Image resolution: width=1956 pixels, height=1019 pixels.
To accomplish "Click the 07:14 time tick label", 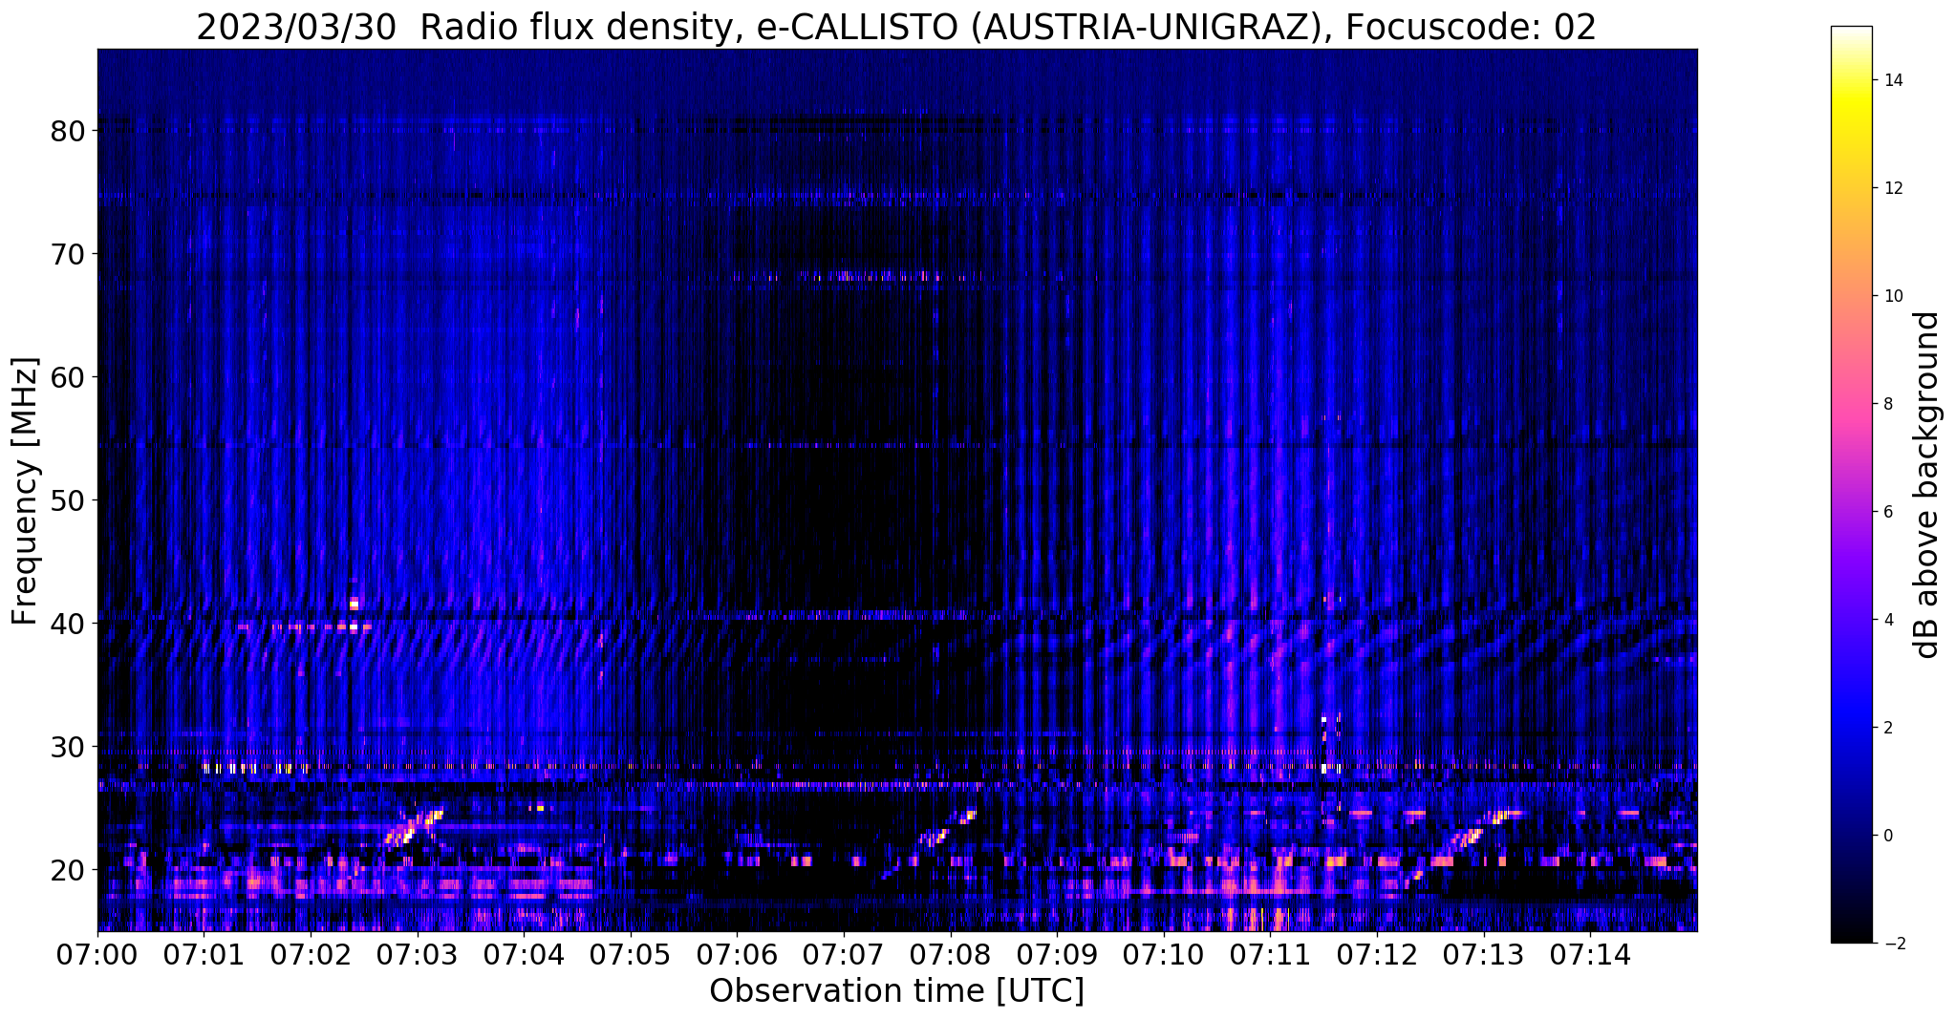I will [1590, 954].
